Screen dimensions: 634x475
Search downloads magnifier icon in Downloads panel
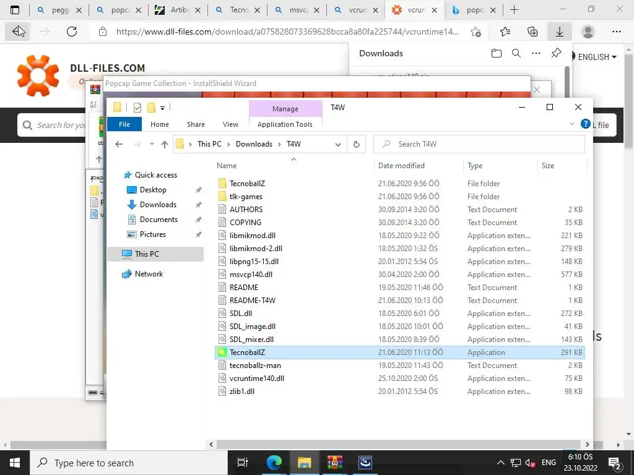point(516,53)
